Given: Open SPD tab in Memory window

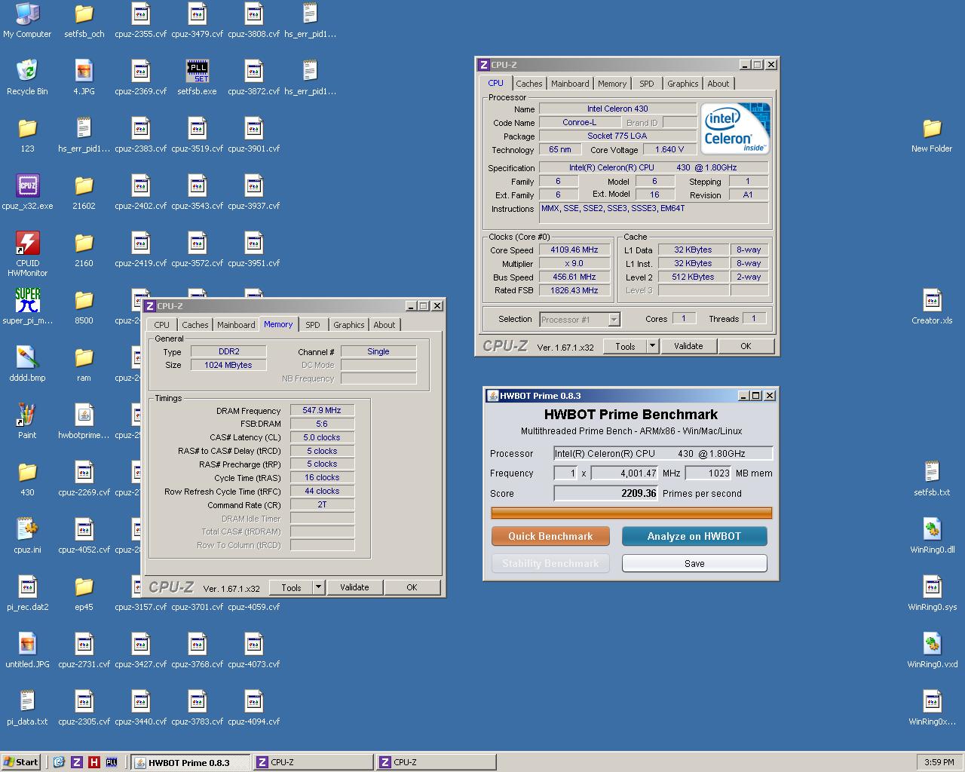Looking at the screenshot, I should tap(313, 325).
